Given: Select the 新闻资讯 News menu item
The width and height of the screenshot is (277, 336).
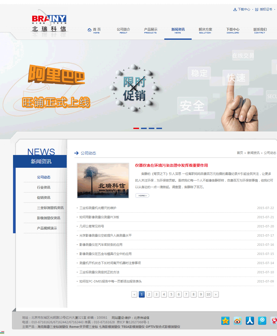Looking at the screenshot, I should (x=178, y=31).
